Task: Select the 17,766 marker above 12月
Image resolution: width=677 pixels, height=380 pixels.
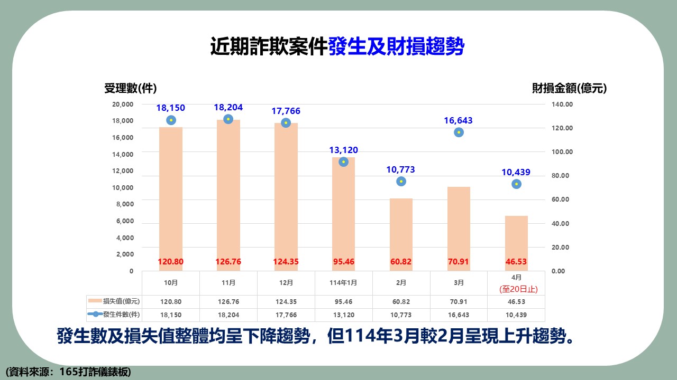Action: (x=286, y=123)
